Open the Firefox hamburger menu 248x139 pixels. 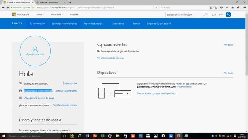tap(245, 8)
